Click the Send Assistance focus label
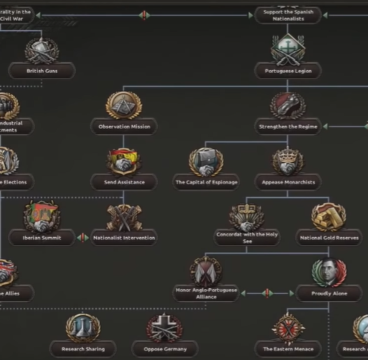 click(124, 182)
